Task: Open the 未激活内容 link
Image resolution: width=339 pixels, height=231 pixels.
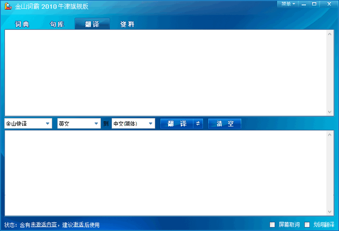Action: tap(44, 225)
